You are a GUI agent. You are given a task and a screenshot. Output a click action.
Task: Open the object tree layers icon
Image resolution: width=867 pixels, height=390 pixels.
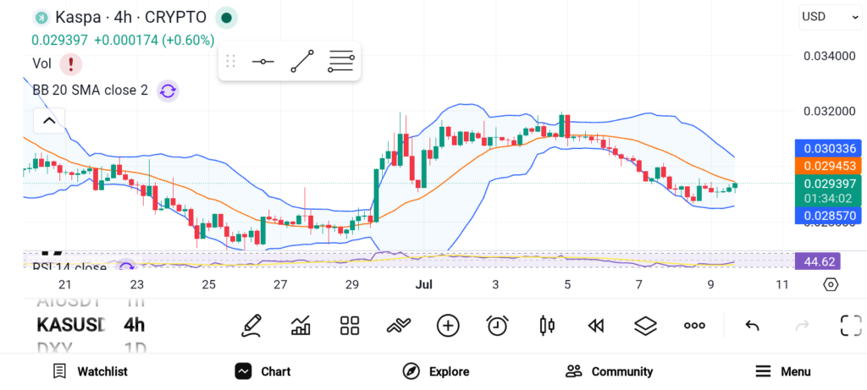pyautogui.click(x=644, y=326)
